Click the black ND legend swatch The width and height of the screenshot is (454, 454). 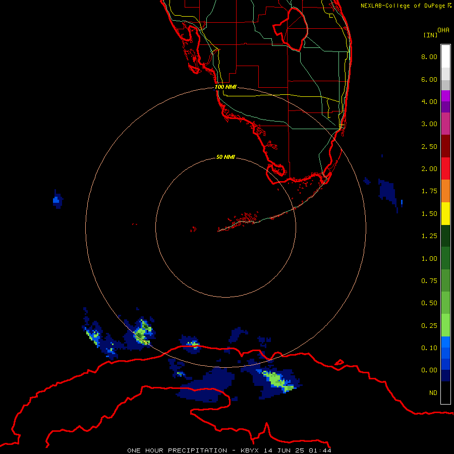[x=445, y=392]
